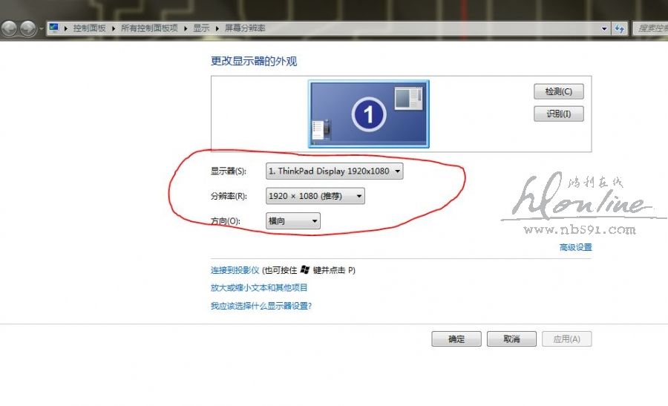Image resolution: width=668 pixels, height=406 pixels.
Task: Select 所有控制面板项 in the breadcrumb
Action: tap(149, 28)
